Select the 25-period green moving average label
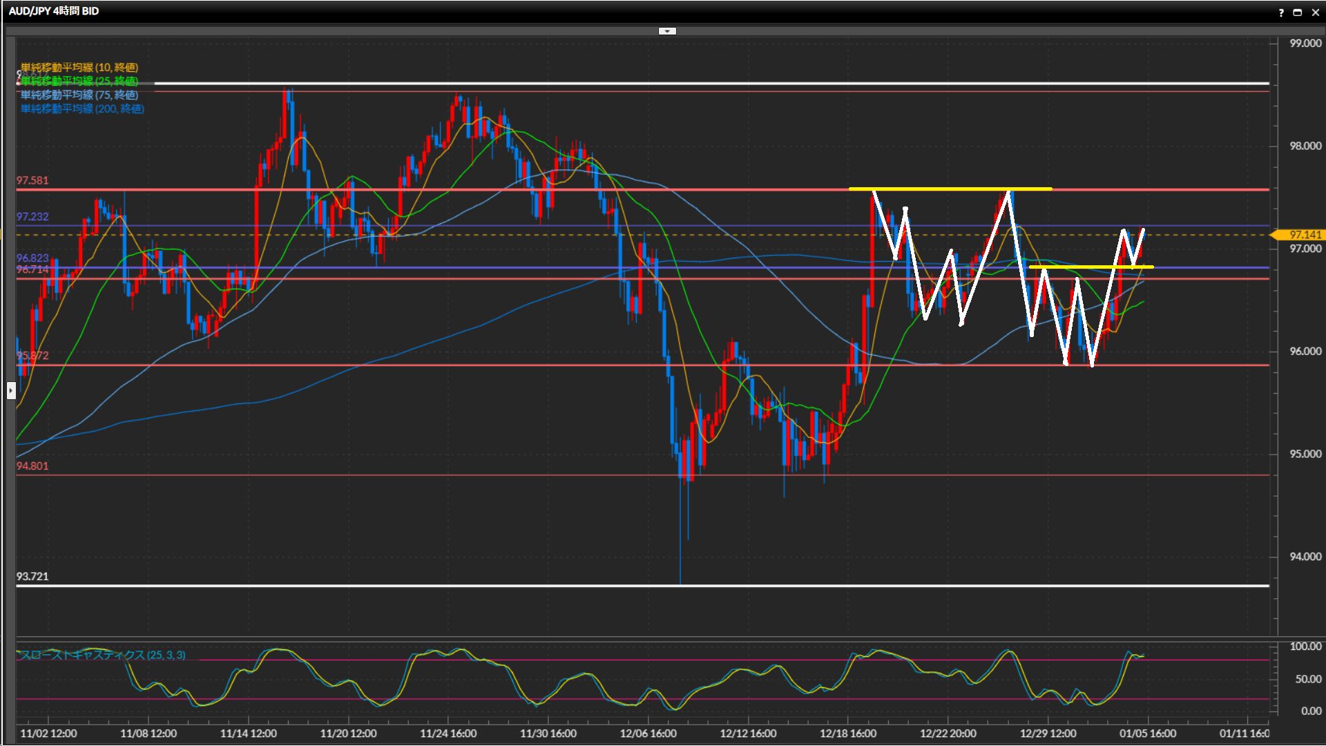Image resolution: width=1326 pixels, height=746 pixels. pyautogui.click(x=79, y=81)
